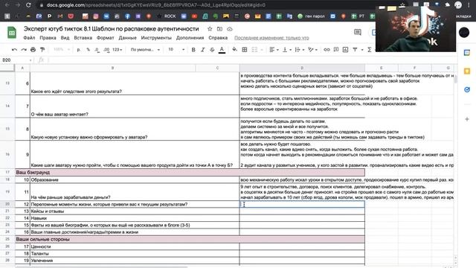This screenshot has height=268, width=476.
Task: Open last change link 'Последнее изменение'
Action: [x=271, y=38]
